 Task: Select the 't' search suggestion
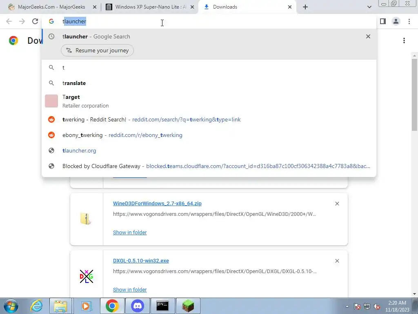pyautogui.click(x=209, y=67)
